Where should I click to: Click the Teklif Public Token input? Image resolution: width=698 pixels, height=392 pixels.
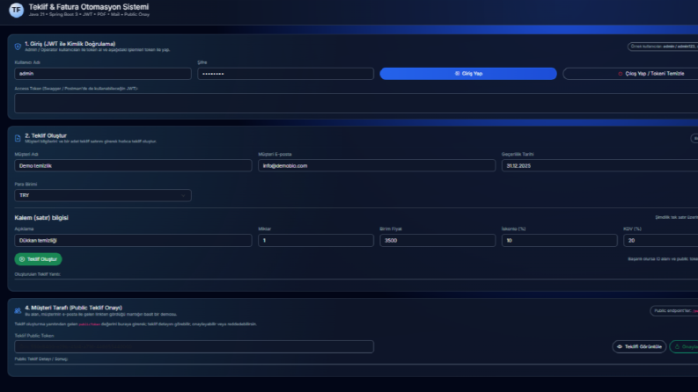pyautogui.click(x=195, y=346)
